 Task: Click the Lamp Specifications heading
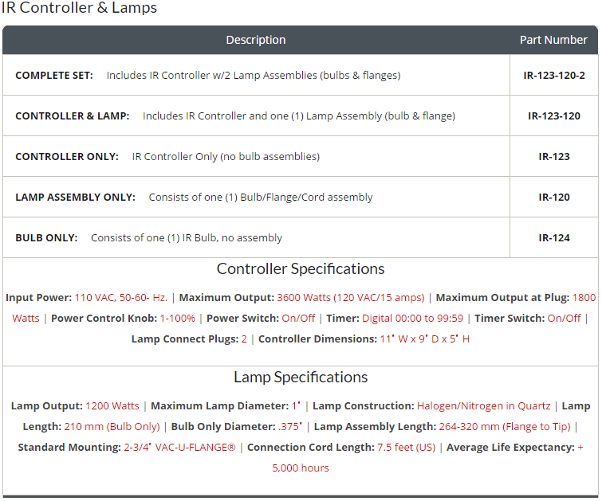(301, 378)
